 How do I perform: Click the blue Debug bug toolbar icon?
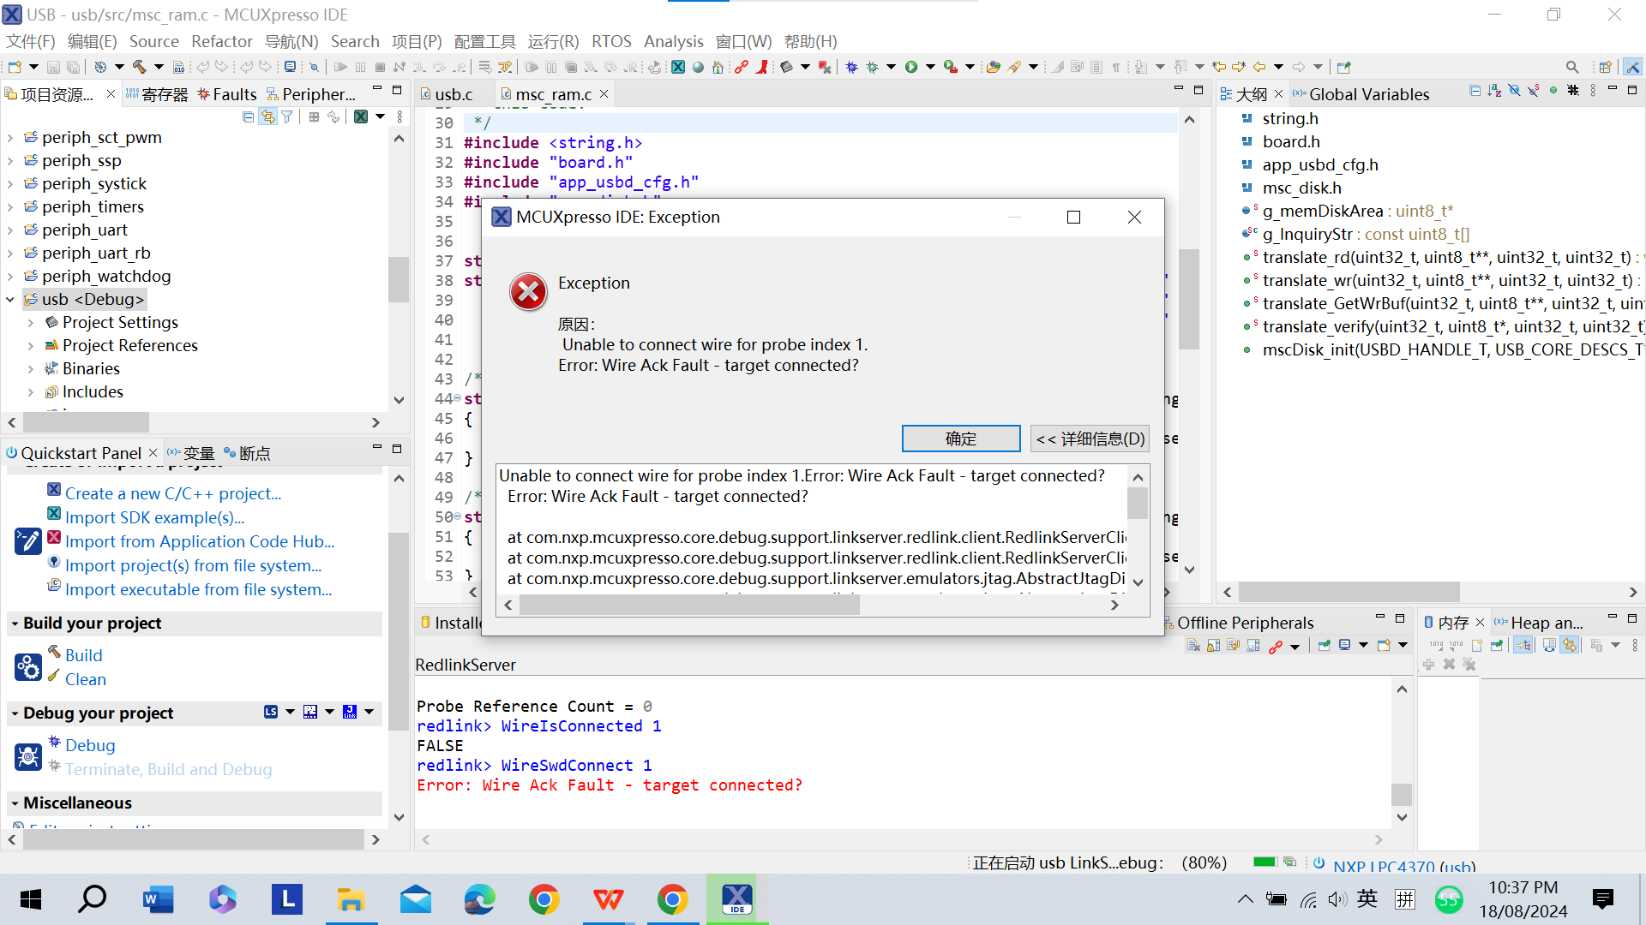coord(851,67)
